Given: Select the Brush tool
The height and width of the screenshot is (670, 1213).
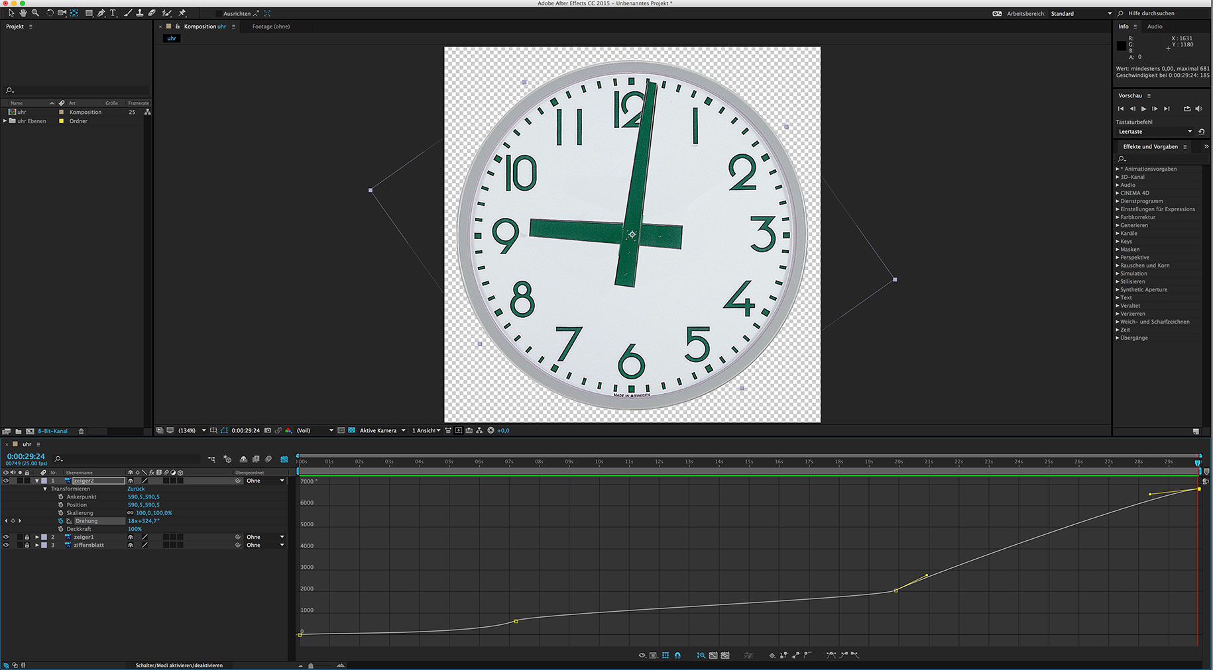Looking at the screenshot, I should coord(127,13).
